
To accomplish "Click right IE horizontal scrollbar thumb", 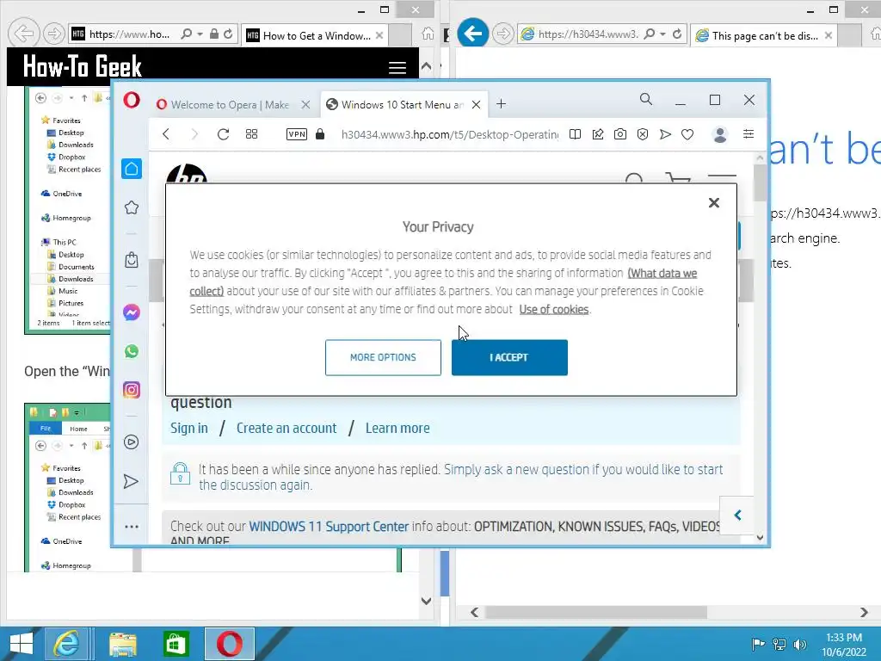I will (x=596, y=612).
